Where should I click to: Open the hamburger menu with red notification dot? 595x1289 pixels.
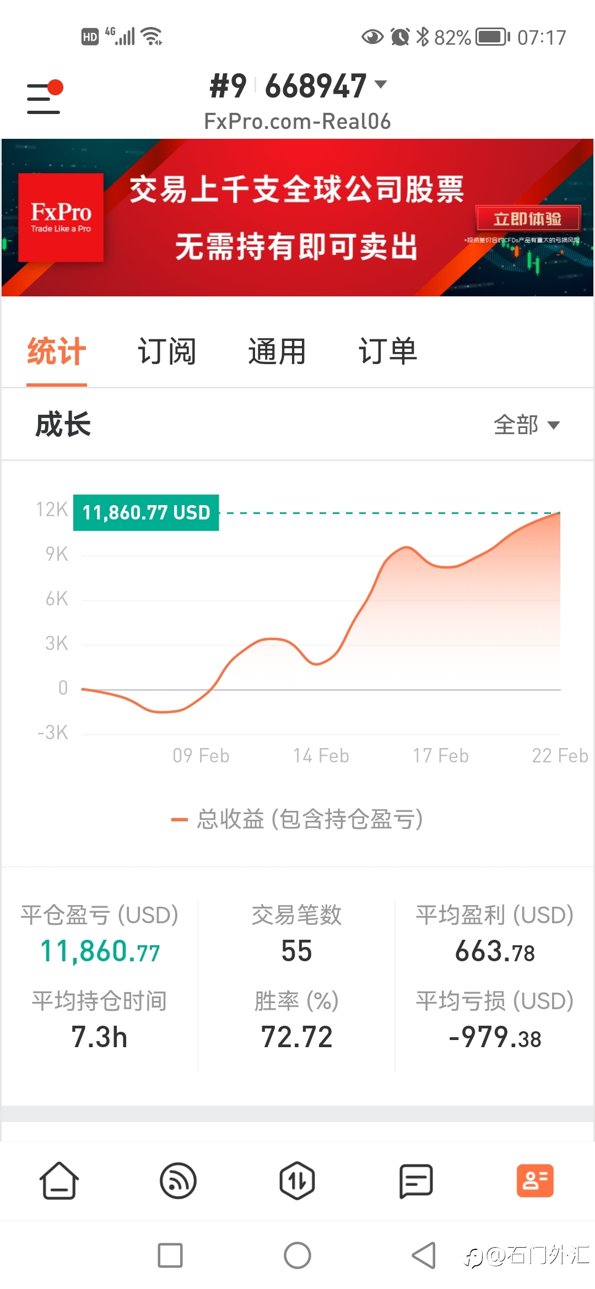pyautogui.click(x=45, y=97)
